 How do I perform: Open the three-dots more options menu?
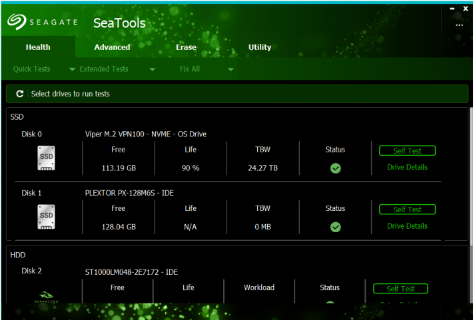459,25
